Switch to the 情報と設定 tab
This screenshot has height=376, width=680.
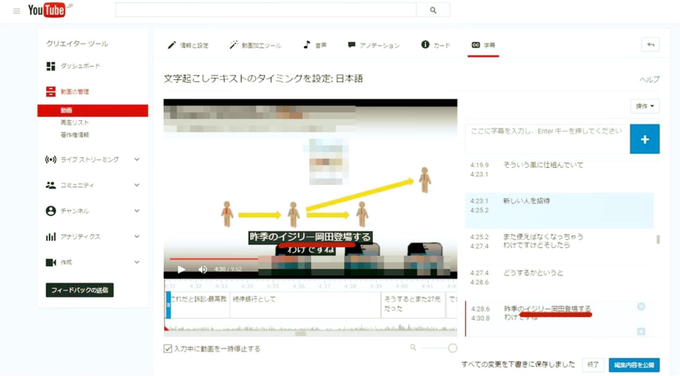[x=188, y=45]
